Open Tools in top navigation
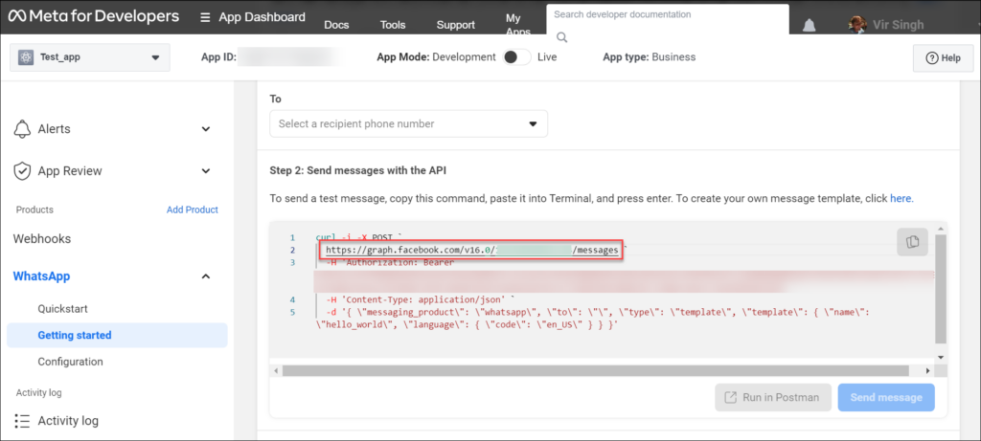Screen dimensions: 981x441 click(393, 25)
